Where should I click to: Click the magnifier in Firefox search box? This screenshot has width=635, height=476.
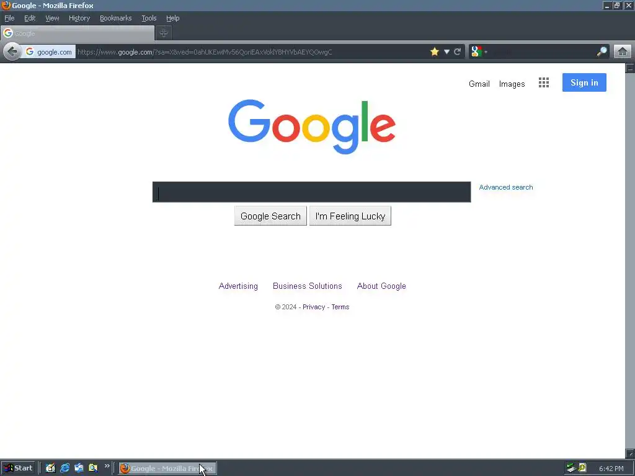(602, 52)
